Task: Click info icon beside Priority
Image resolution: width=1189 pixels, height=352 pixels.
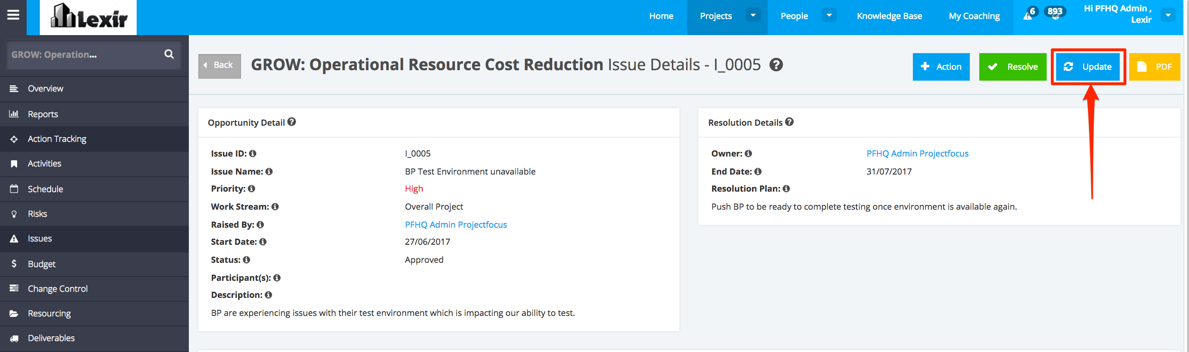Action: pyautogui.click(x=251, y=188)
